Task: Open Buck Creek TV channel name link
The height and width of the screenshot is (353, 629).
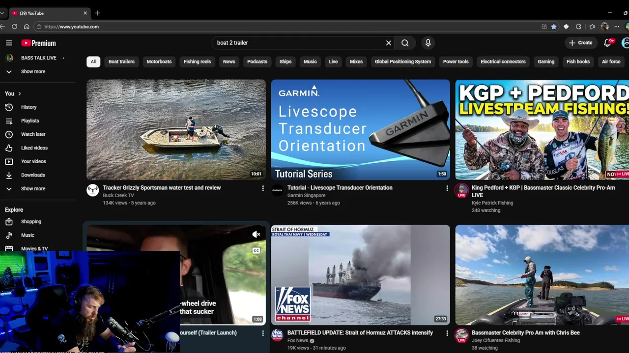Action: click(x=118, y=196)
